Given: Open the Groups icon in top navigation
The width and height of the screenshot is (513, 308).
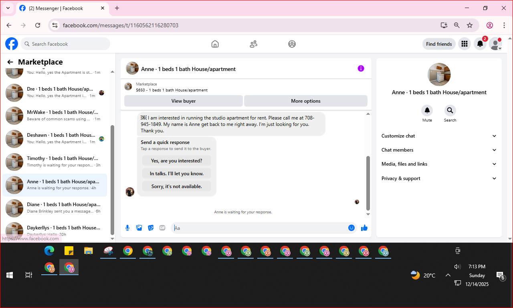Looking at the screenshot, I should 292,44.
